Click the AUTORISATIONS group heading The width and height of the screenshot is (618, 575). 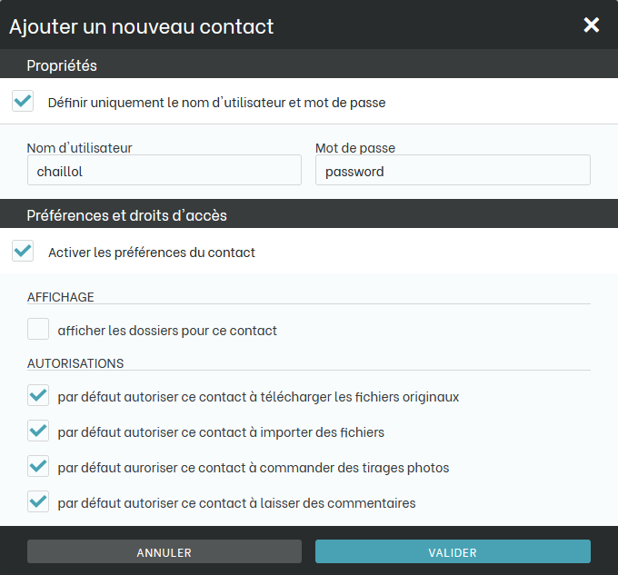point(75,363)
